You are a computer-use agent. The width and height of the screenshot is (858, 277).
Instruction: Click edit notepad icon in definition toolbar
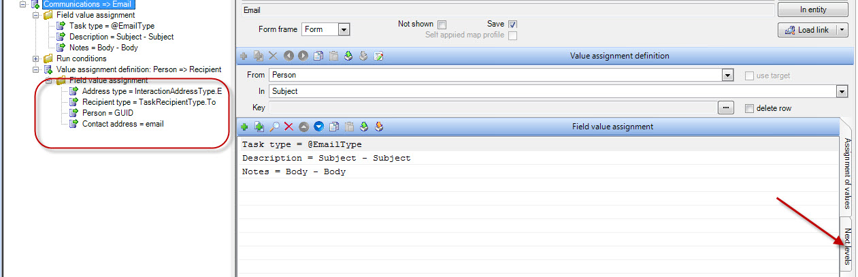tap(379, 56)
